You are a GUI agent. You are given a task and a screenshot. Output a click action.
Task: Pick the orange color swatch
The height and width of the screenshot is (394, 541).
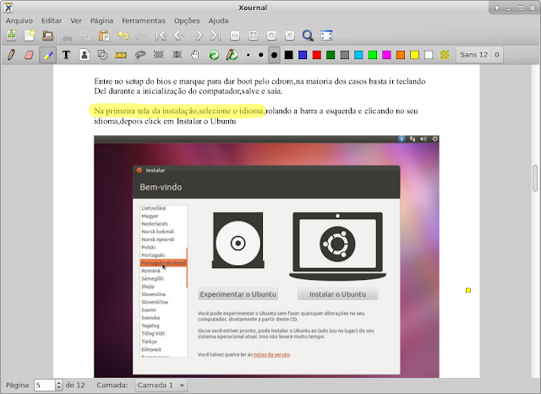click(401, 55)
